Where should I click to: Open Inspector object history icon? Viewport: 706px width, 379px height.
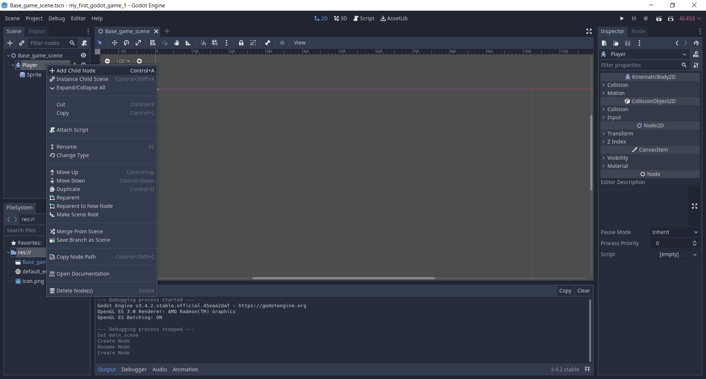(696, 43)
